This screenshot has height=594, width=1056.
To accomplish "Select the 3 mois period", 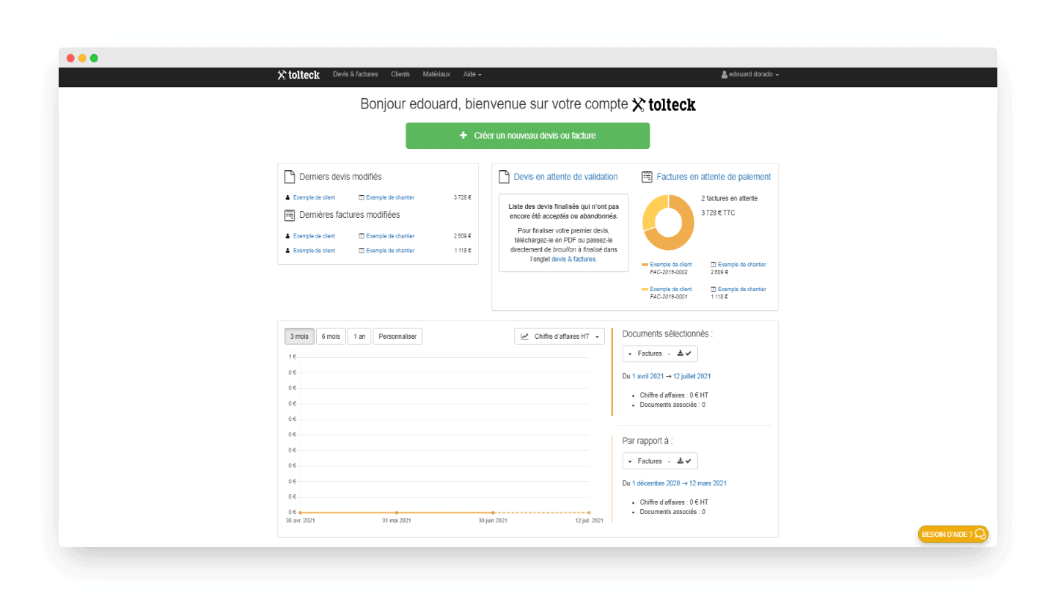I will point(299,337).
